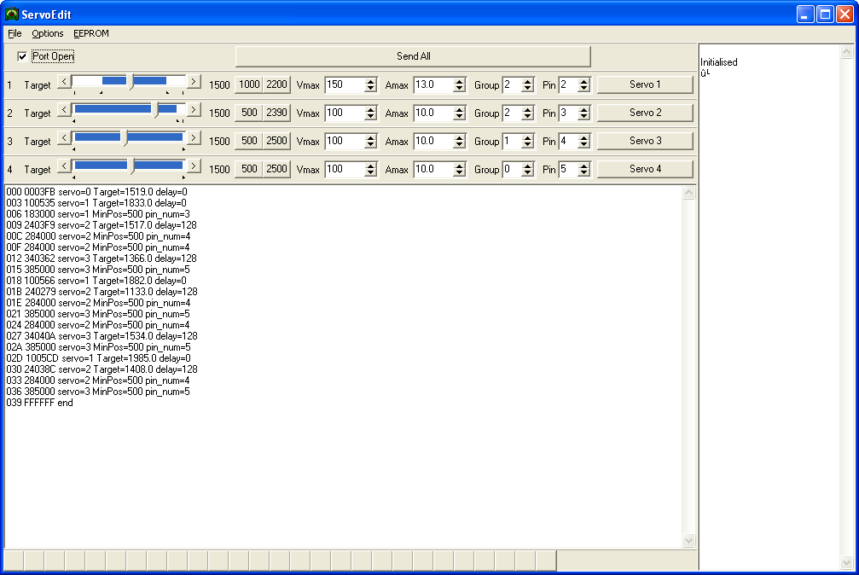
Task: Click the Servo 3 button
Action: (x=645, y=141)
